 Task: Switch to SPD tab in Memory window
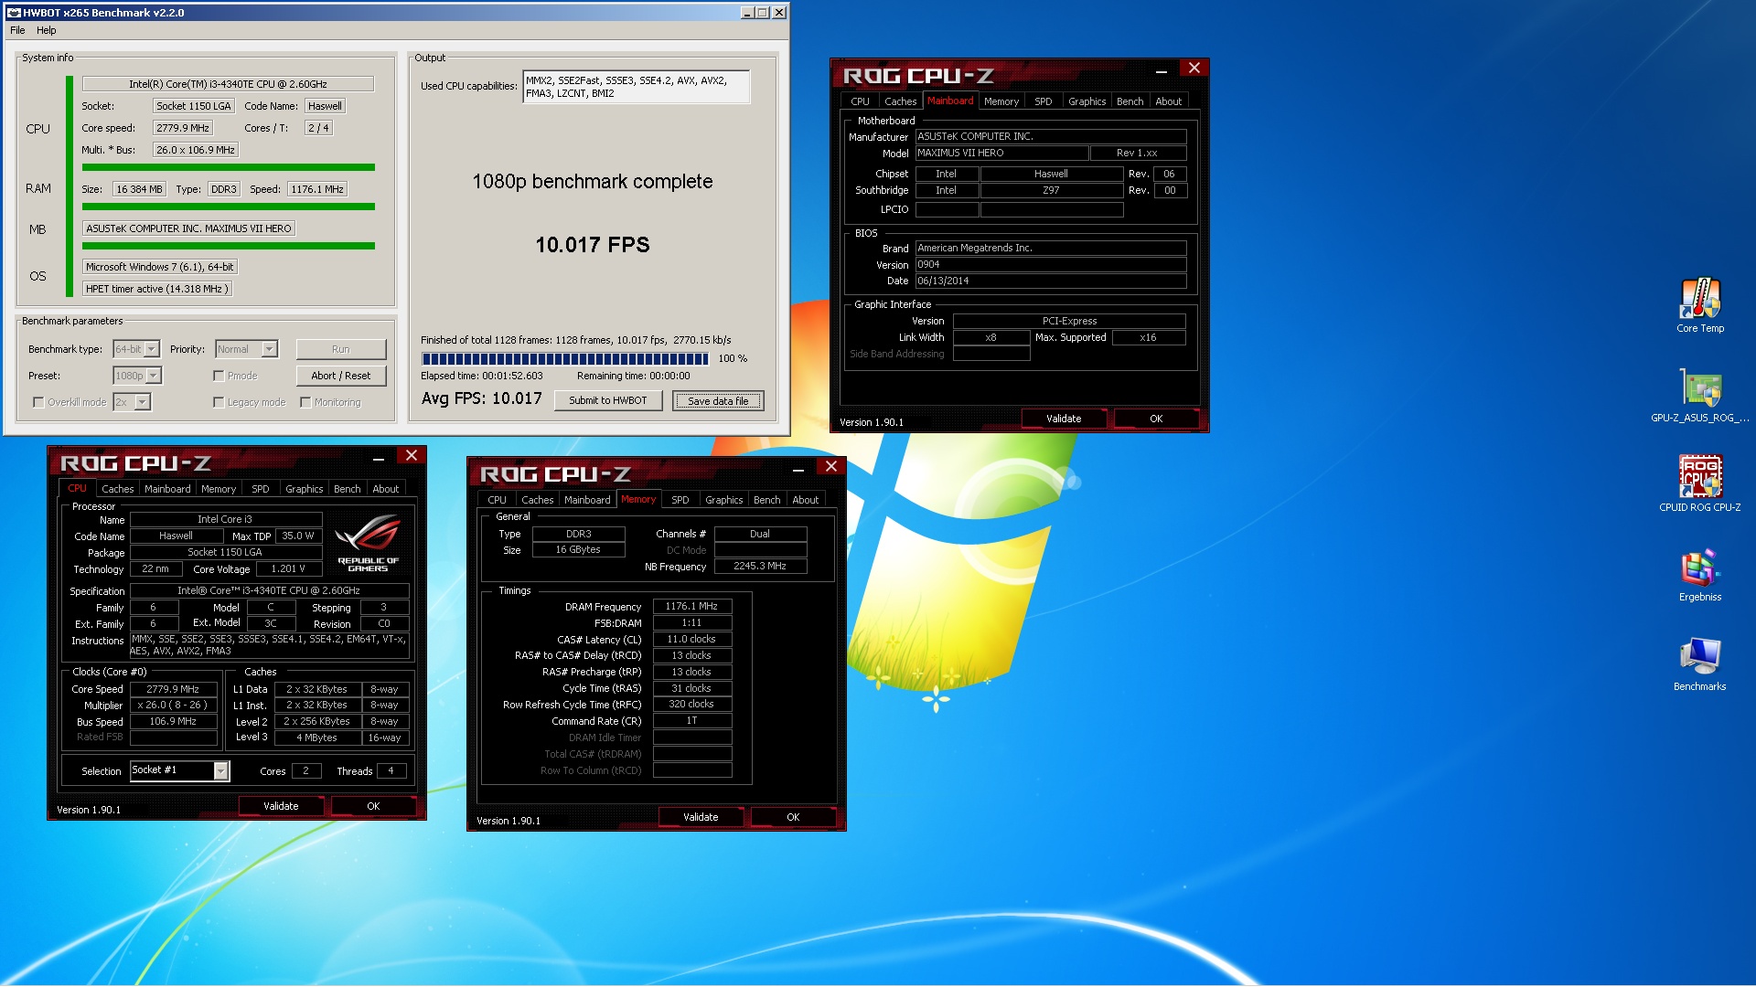(x=680, y=500)
